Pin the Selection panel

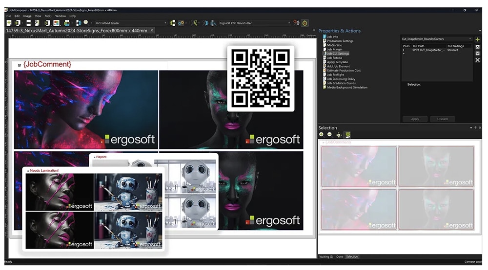tap(475, 127)
